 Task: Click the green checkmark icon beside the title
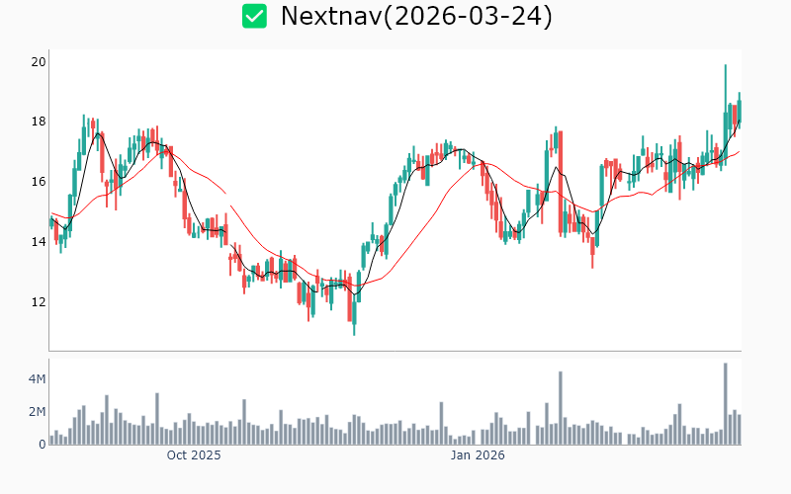255,16
